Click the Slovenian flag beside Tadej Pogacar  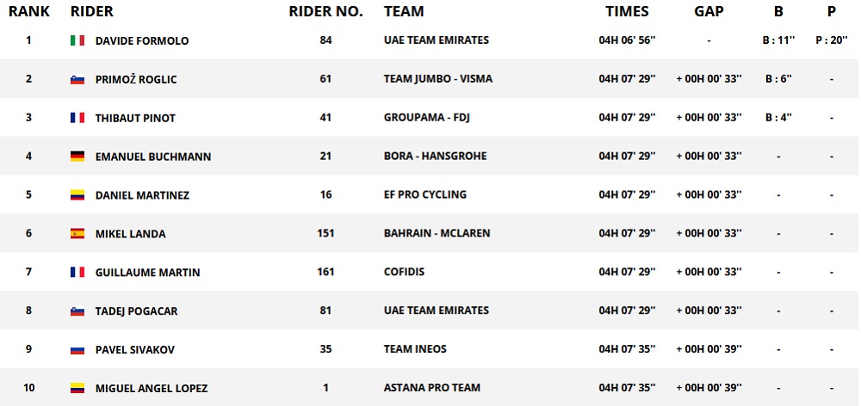(x=77, y=311)
